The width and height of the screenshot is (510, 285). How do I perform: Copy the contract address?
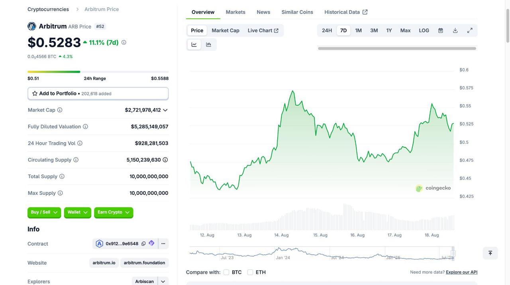[143, 244]
